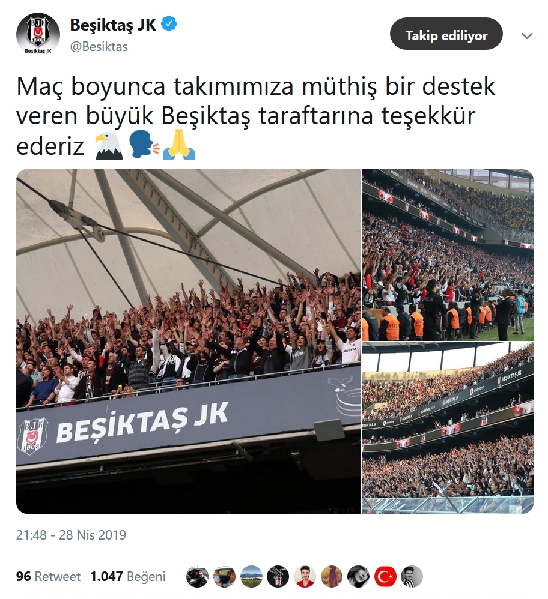Open the Beşiktaş JK display name link

pos(113,25)
